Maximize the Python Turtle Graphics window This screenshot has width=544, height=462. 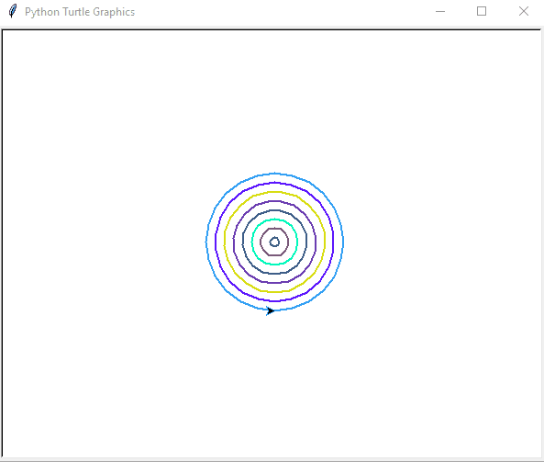(482, 11)
